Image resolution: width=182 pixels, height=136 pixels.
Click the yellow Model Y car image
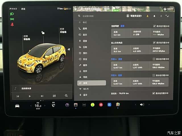point(42,58)
